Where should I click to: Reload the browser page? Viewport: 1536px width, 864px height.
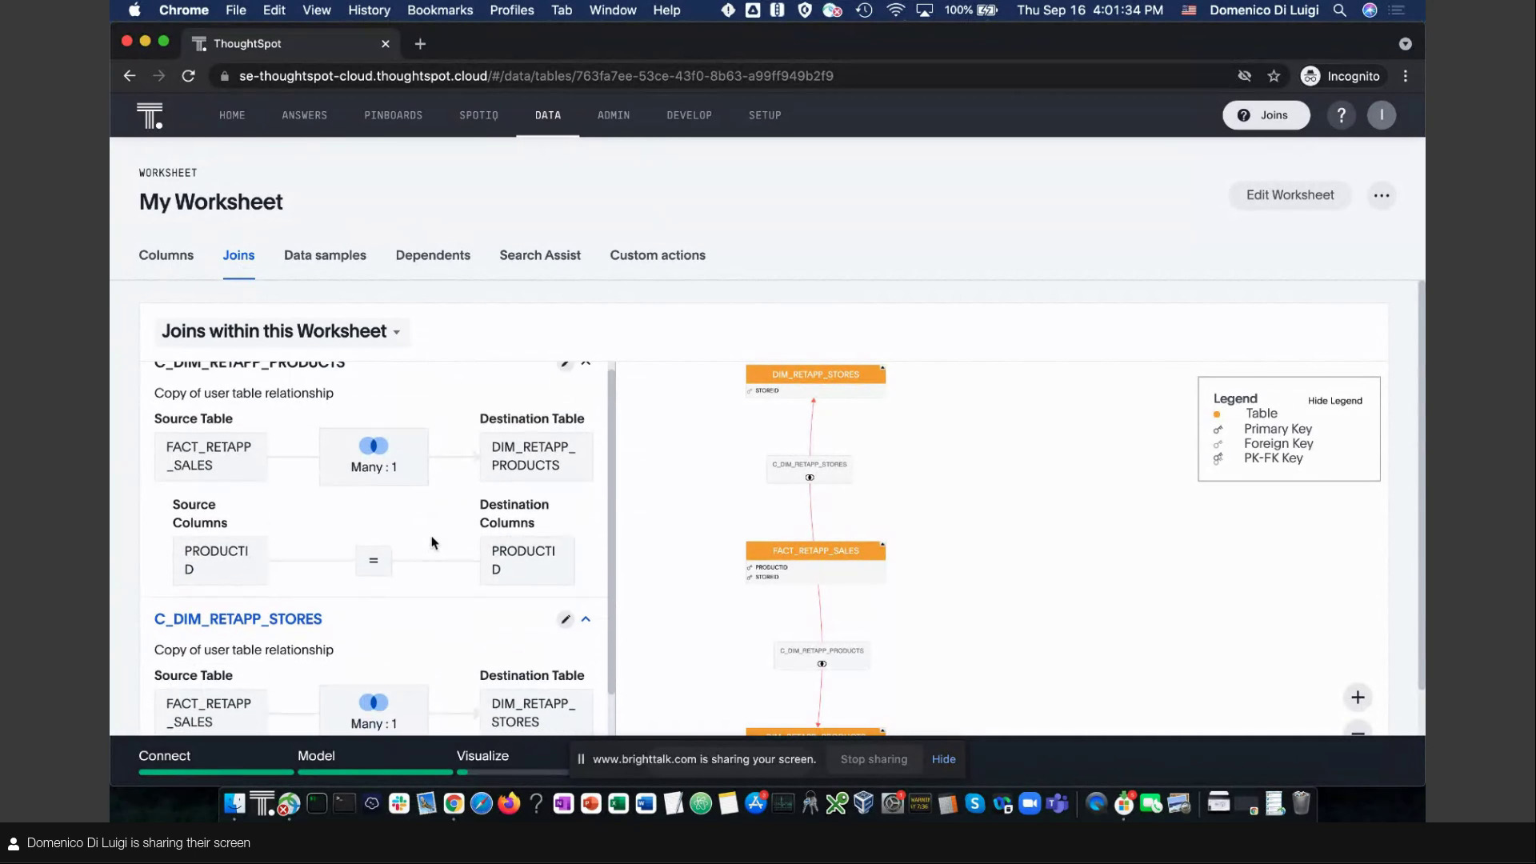(x=188, y=76)
